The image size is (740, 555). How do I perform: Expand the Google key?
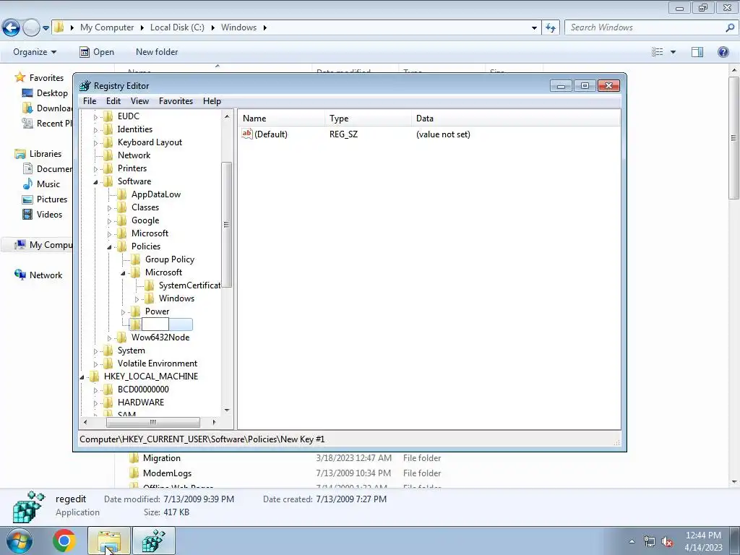point(110,221)
